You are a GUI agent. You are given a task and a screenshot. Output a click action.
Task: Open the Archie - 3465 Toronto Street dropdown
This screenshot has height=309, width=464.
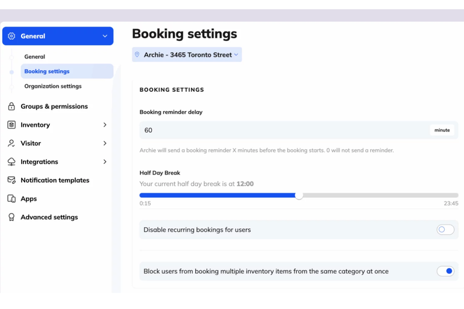pos(187,55)
